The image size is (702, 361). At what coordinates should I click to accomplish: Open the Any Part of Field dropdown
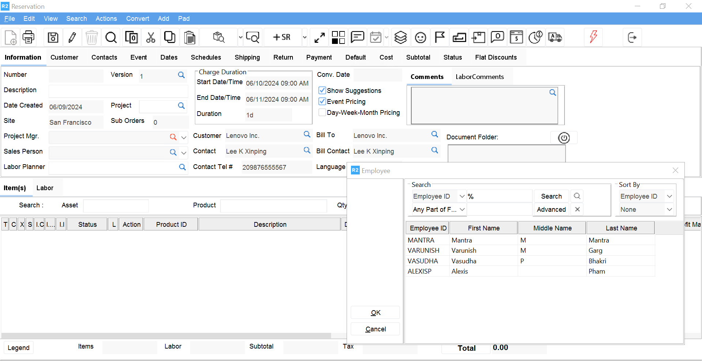462,210
